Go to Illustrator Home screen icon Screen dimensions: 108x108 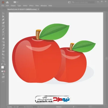7,2
